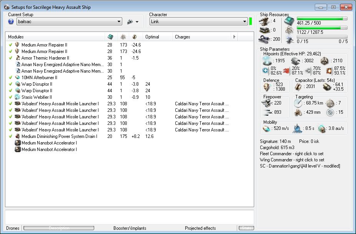Click Armor Thermic Hardener II module icon

pos(18,58)
